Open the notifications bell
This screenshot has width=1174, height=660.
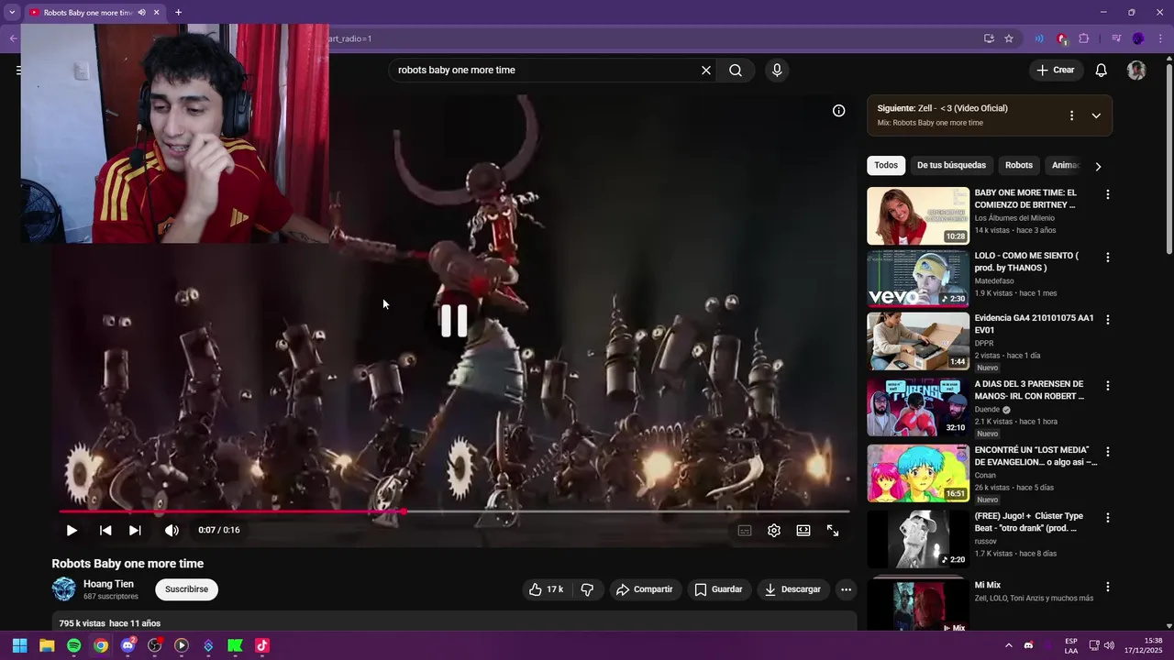[1102, 71]
